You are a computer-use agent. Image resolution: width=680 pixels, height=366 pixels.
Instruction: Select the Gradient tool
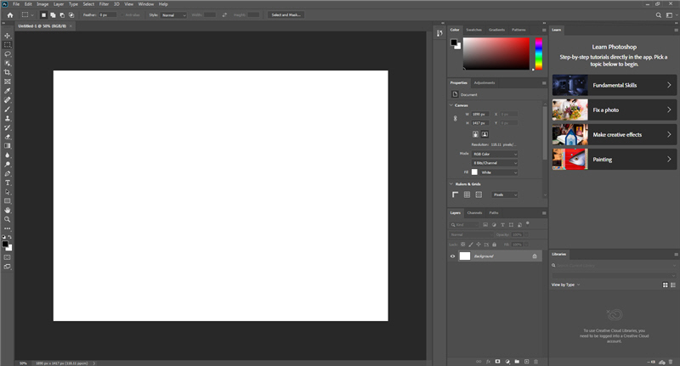point(8,146)
